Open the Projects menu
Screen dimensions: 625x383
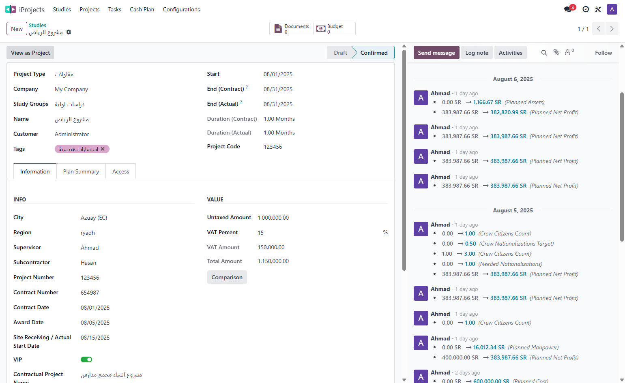point(90,9)
